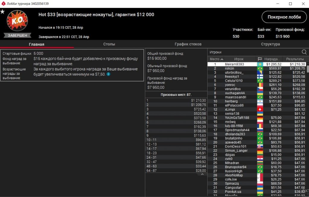309x197 pixels.
Task: Sort players by the flag column
Action: [x=260, y=59]
